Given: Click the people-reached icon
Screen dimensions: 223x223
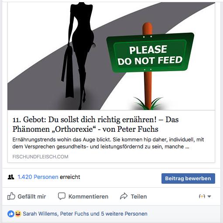Looking at the screenshot, I should 11,177.
